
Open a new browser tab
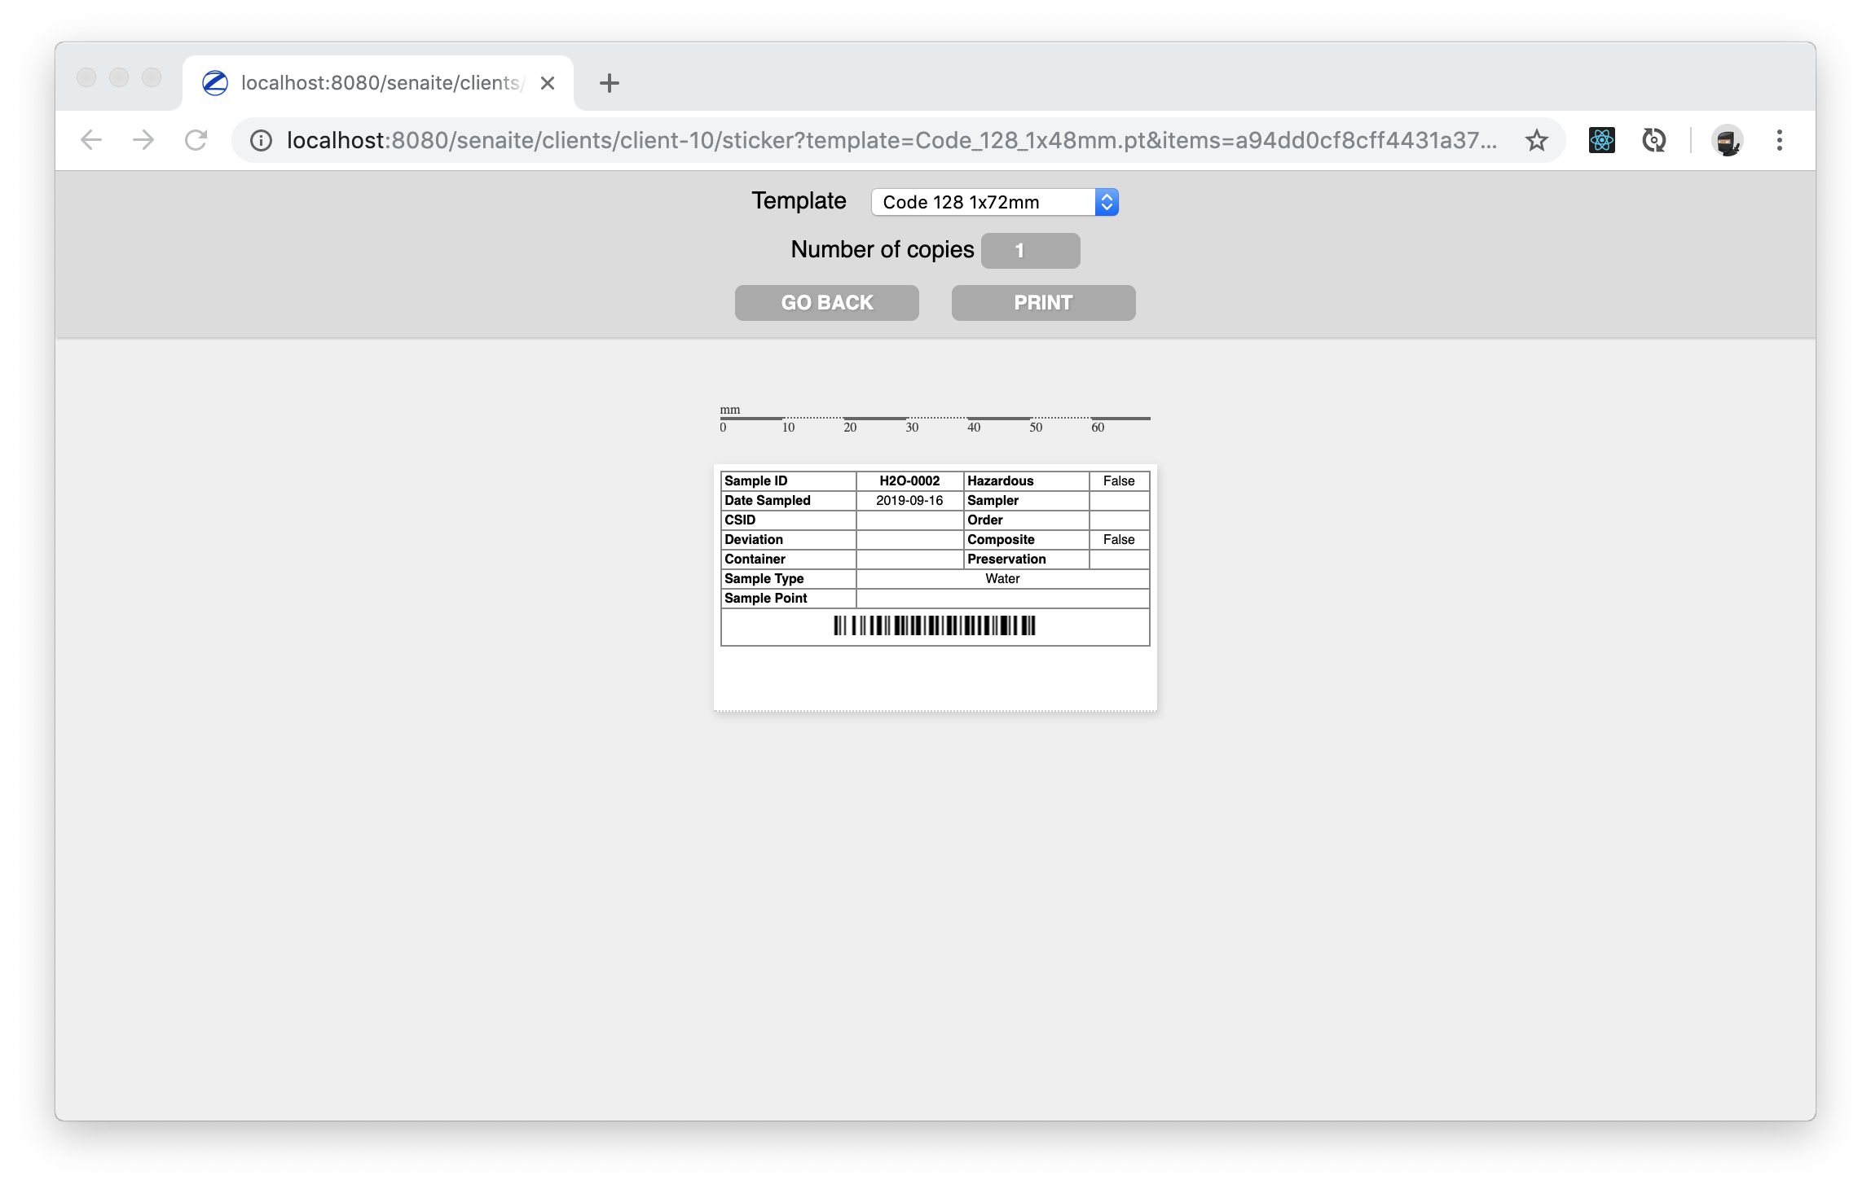coord(609,83)
